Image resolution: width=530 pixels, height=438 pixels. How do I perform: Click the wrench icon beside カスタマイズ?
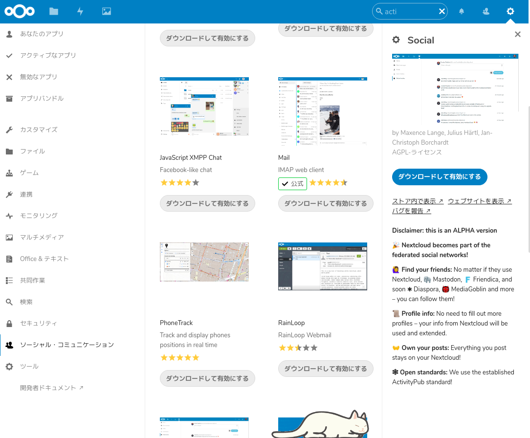[x=9, y=130]
